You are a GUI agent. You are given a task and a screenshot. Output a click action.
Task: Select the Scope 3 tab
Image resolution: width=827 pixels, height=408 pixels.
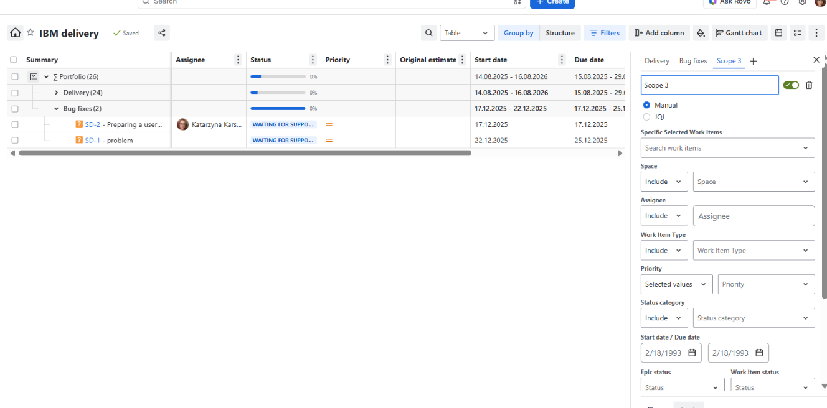[x=729, y=61]
